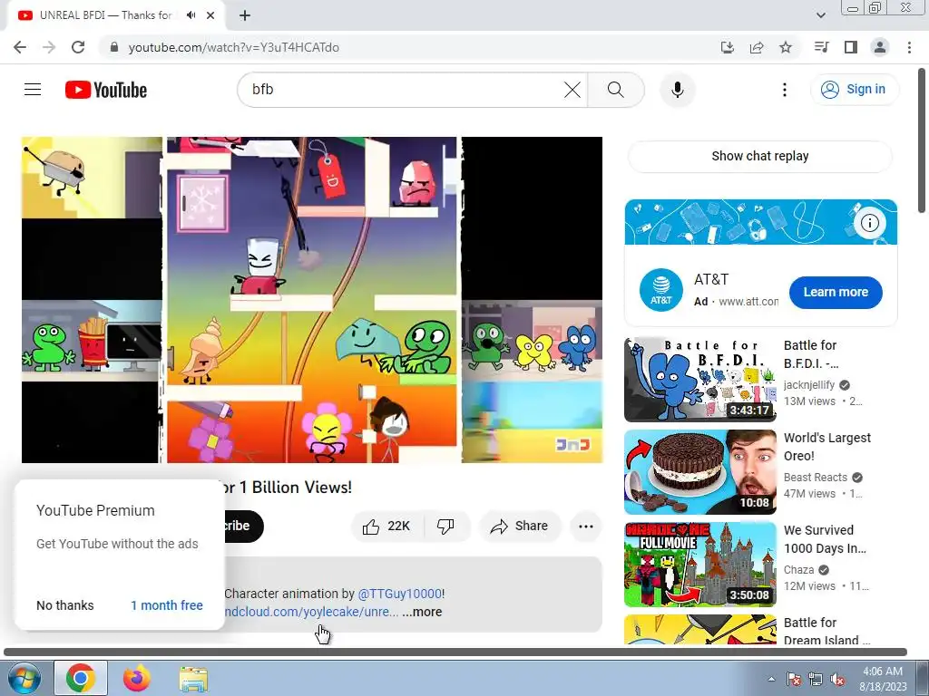The image size is (929, 696).
Task: Launch Firefox from taskbar
Action: [137, 678]
